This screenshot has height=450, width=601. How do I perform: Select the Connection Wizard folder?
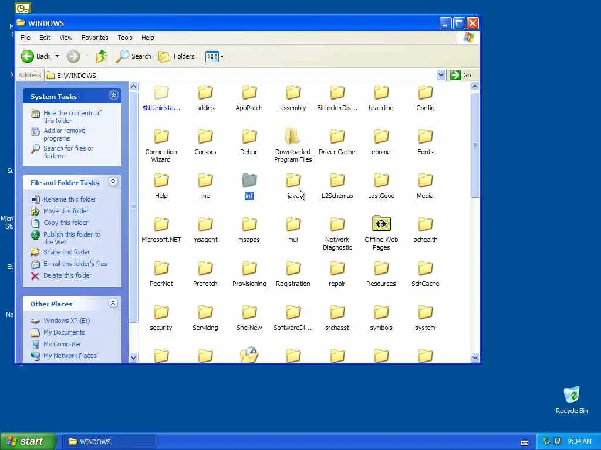tap(161, 146)
